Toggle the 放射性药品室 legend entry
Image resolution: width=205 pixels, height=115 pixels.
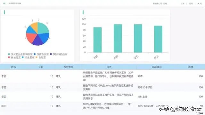pos(59,54)
